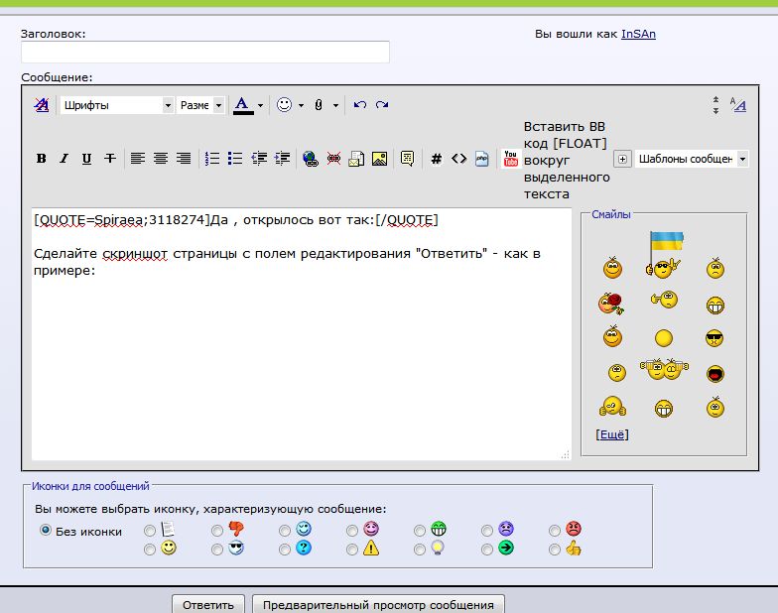Insert an image into the message

coord(379,159)
